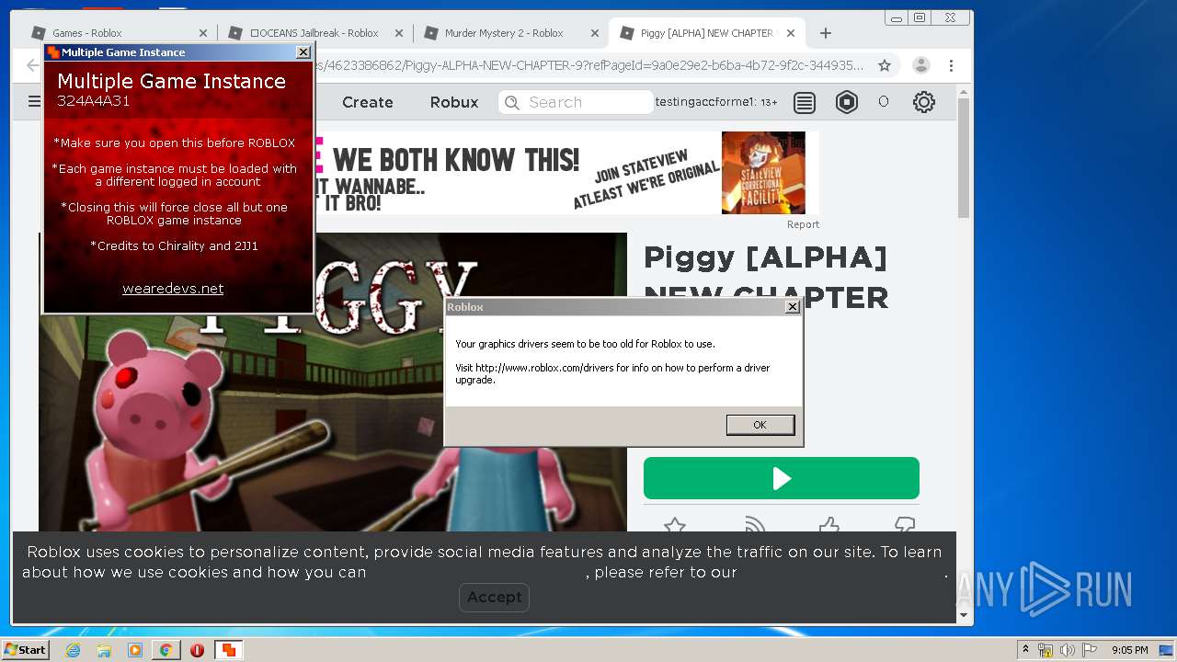Screen dimensions: 1177x662
Task: Click the testingaccforme1 username
Action: coord(705,102)
